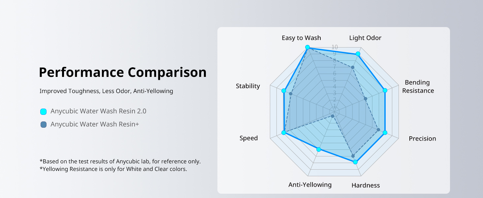The image size is (483, 198).
Task: Click the Performance Comparison heading
Action: pos(123,72)
